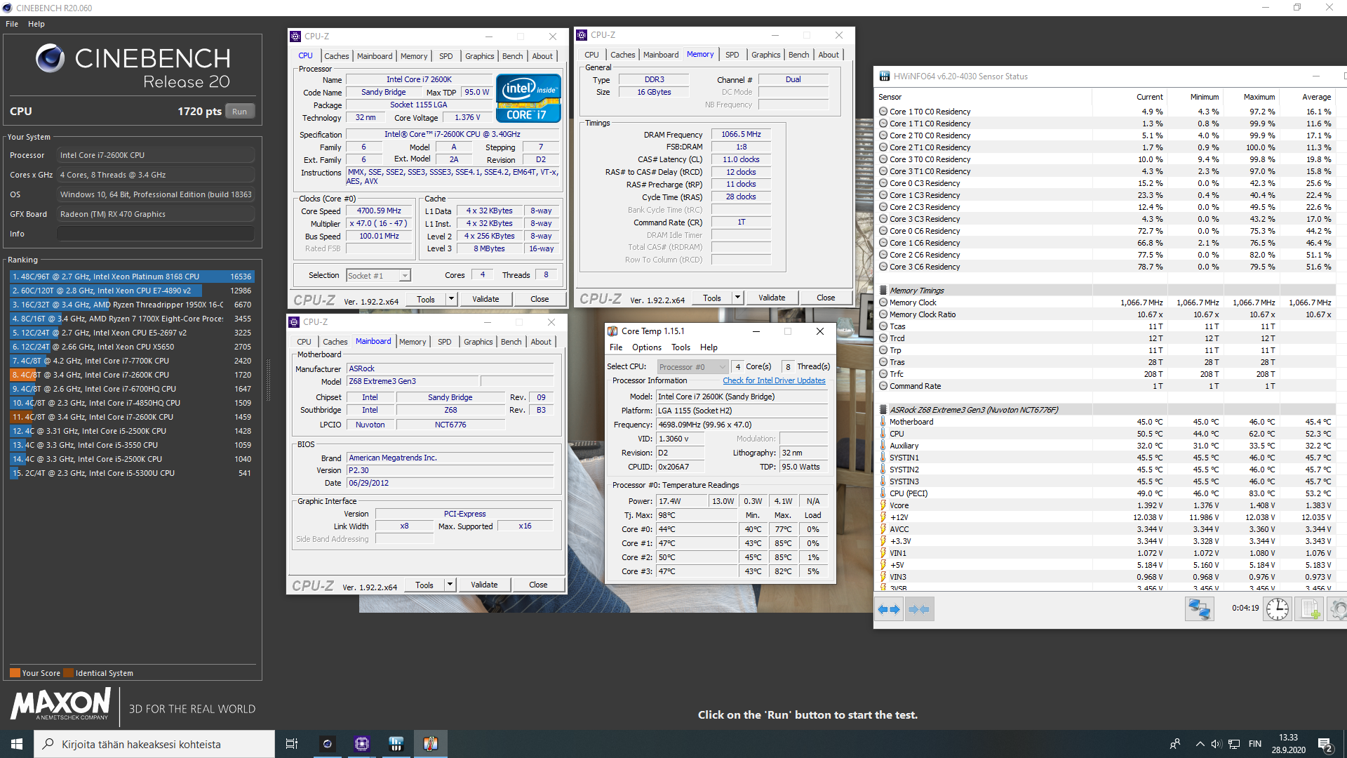The image size is (1347, 758).
Task: Switch to About tab in CPU-Z CPU window
Action: (x=542, y=56)
